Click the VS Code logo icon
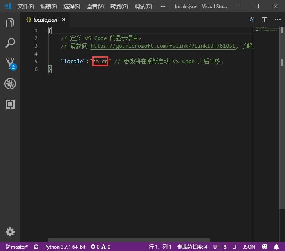Image resolution: width=285 pixels, height=251 pixels. [8, 7]
